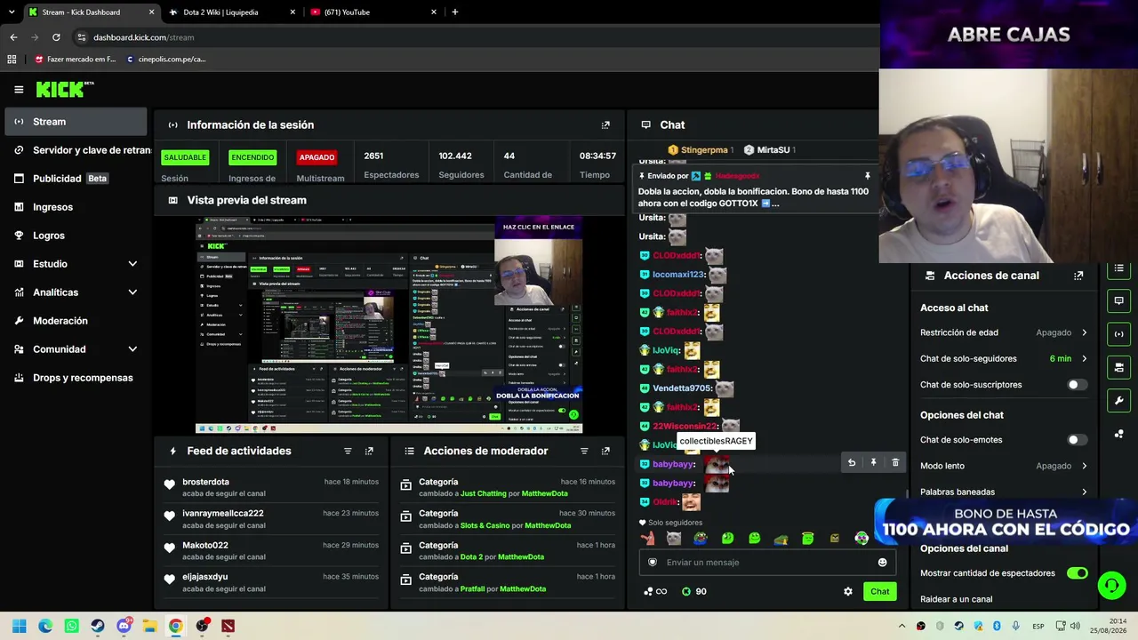
Task: Open chat settings gear icon
Action: [x=847, y=591]
